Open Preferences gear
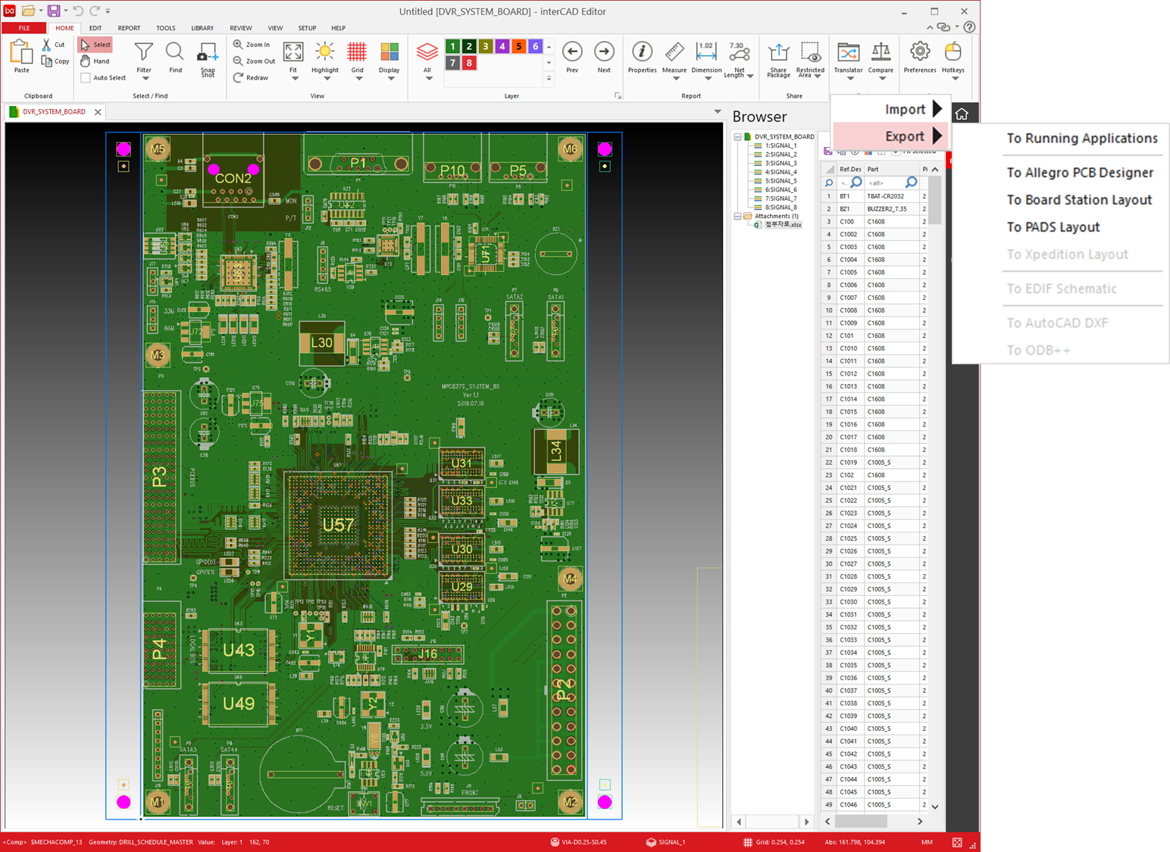The width and height of the screenshot is (1170, 852). tap(920, 58)
